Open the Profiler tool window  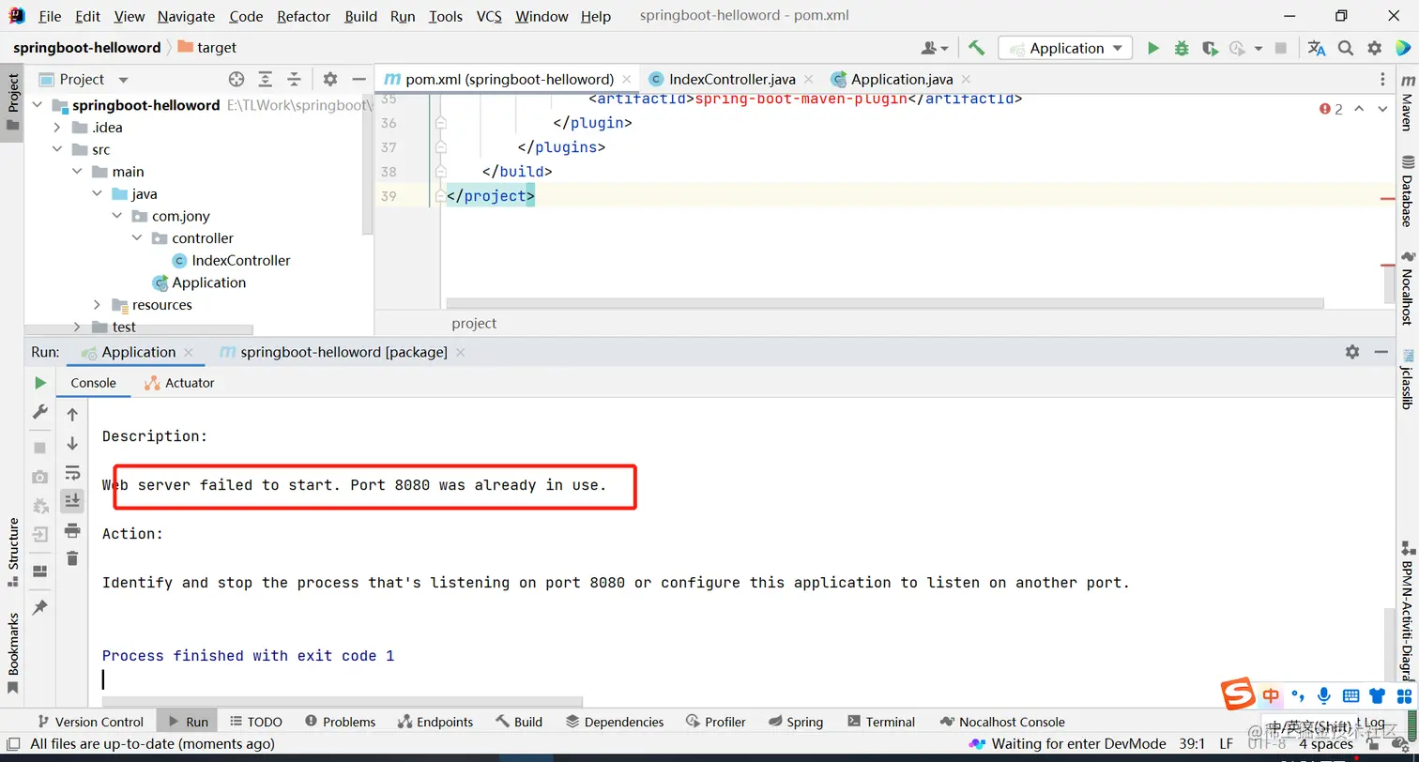point(716,722)
